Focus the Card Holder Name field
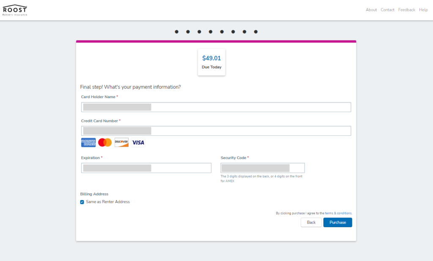433x261 pixels. [216, 107]
